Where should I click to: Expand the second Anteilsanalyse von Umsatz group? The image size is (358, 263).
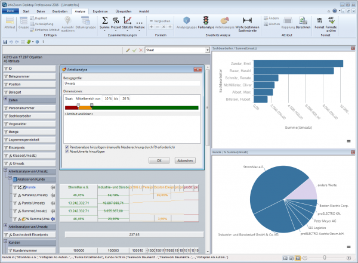pos(5,225)
